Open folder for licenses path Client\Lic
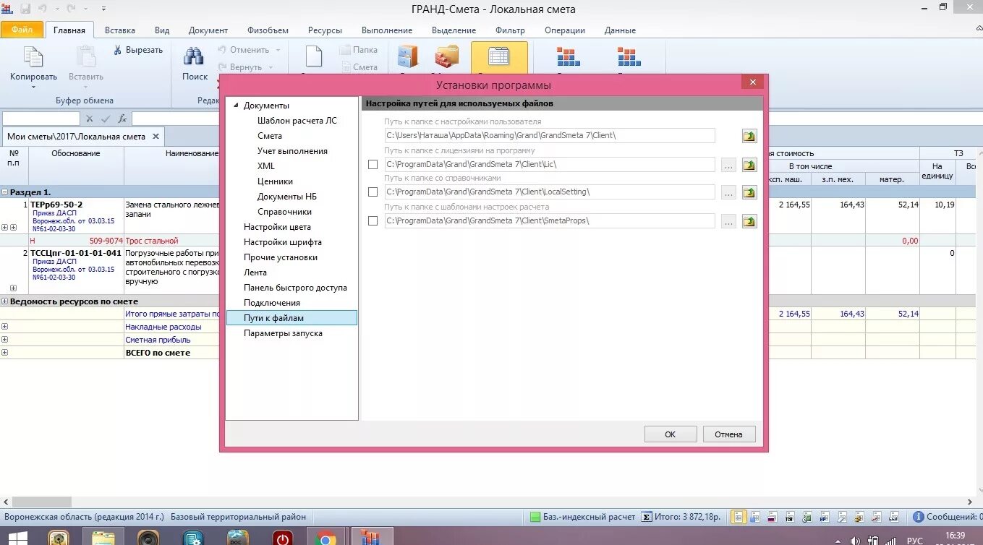 749,164
